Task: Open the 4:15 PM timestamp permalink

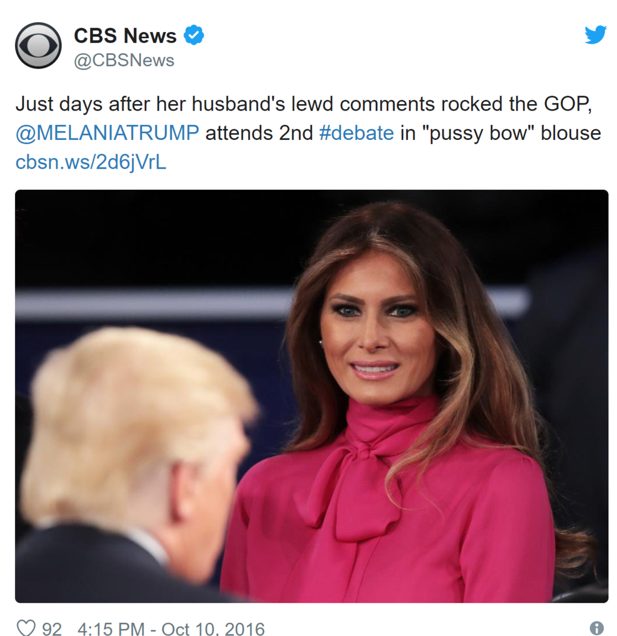Action: tap(111, 629)
